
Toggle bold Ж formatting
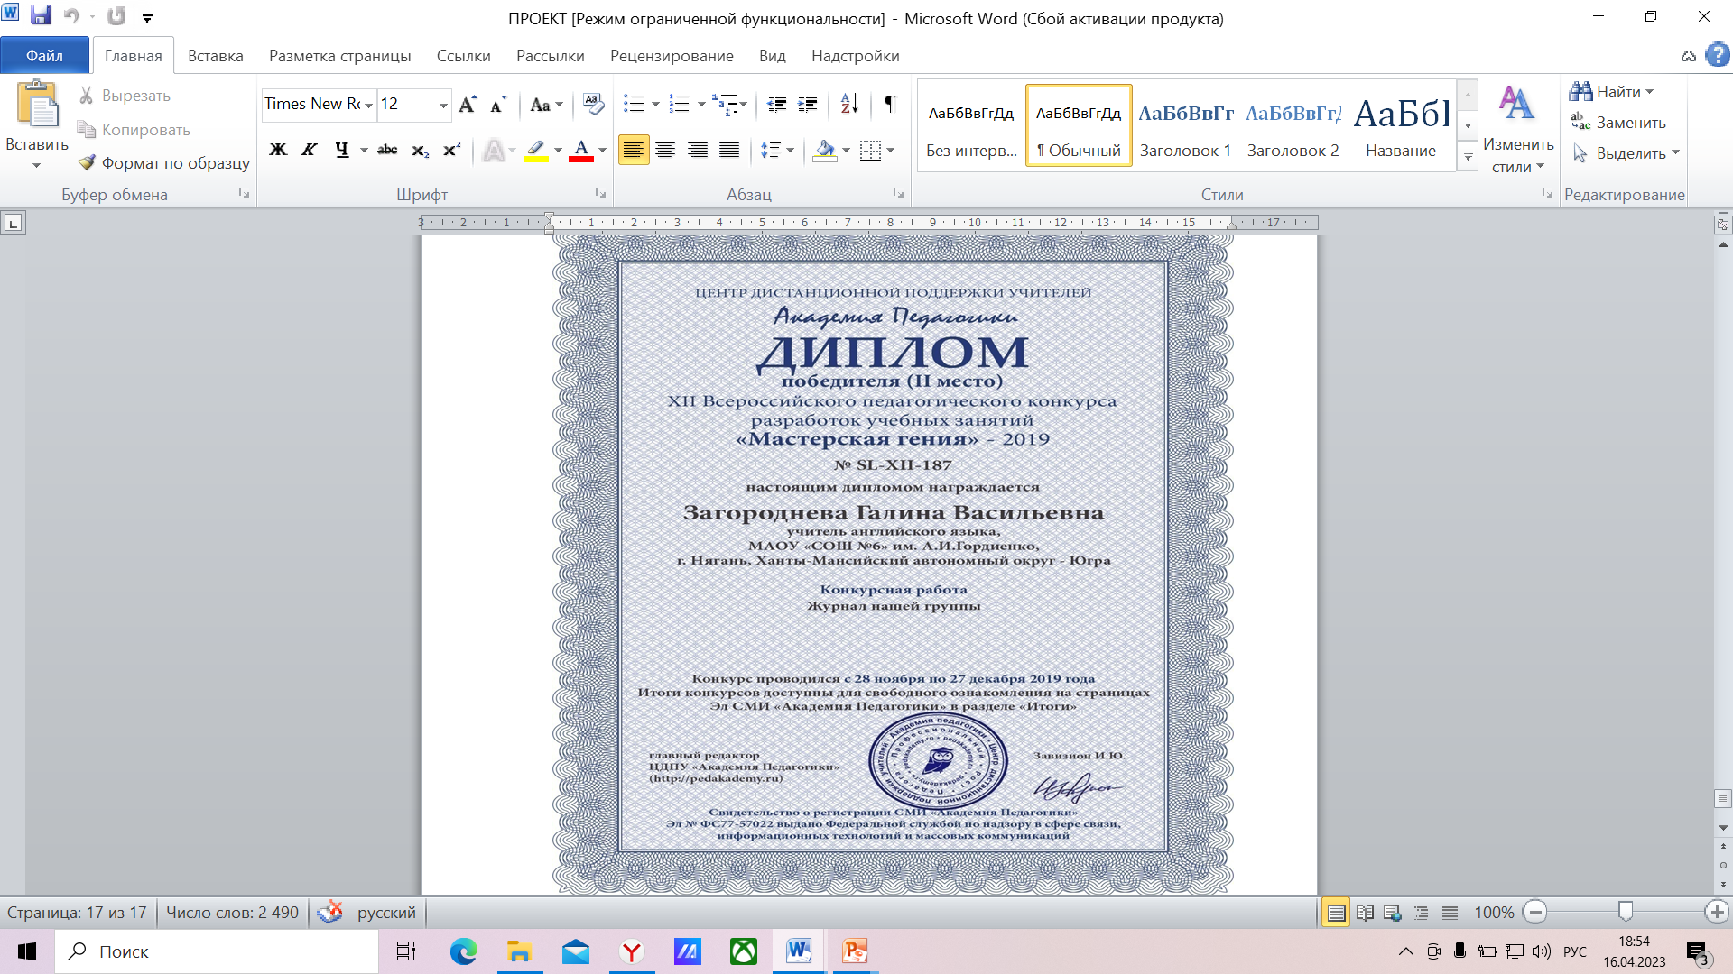(x=278, y=150)
